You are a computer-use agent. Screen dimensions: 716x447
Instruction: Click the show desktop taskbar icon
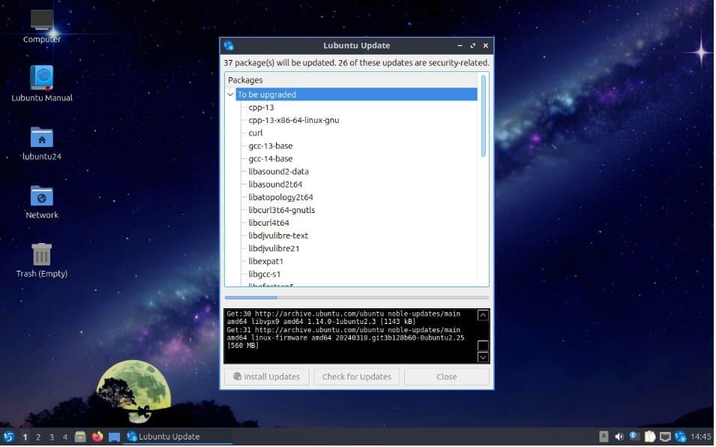pyautogui.click(x=114, y=436)
